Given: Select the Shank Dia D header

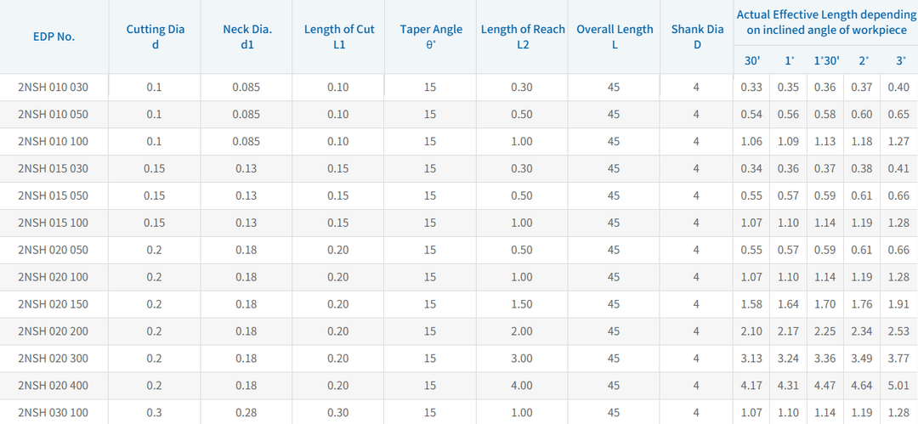Looking at the screenshot, I should (x=697, y=37).
